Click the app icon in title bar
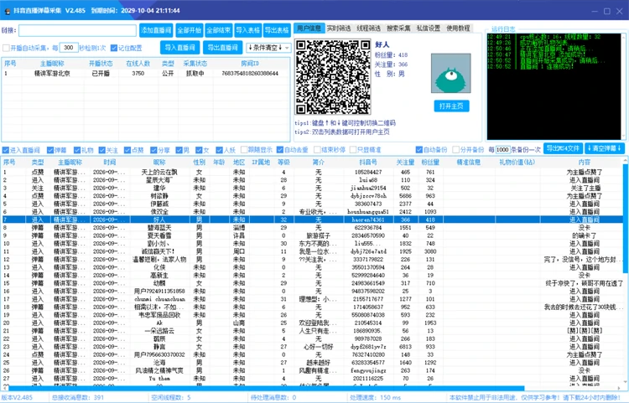 click(7, 11)
